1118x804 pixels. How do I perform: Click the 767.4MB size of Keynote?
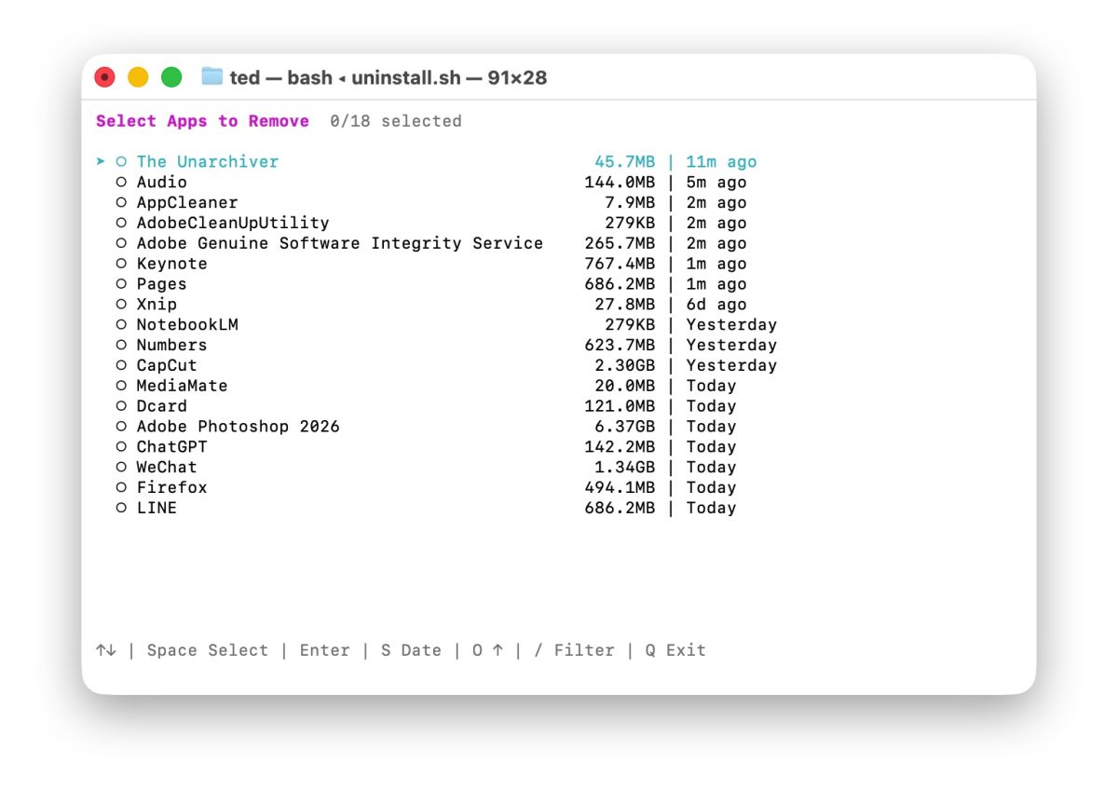[620, 264]
